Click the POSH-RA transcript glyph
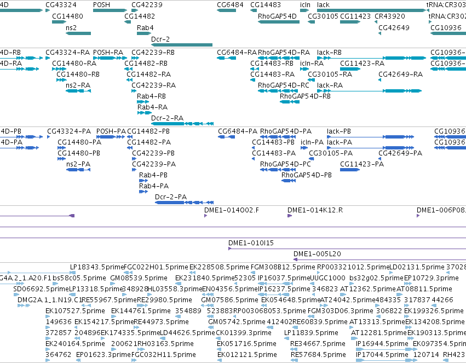Image resolution: width=466 pixels, height=363 pixels. [110, 58]
